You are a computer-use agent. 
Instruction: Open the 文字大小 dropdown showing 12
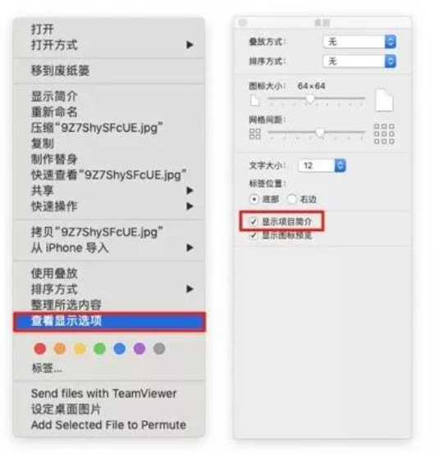click(x=322, y=166)
